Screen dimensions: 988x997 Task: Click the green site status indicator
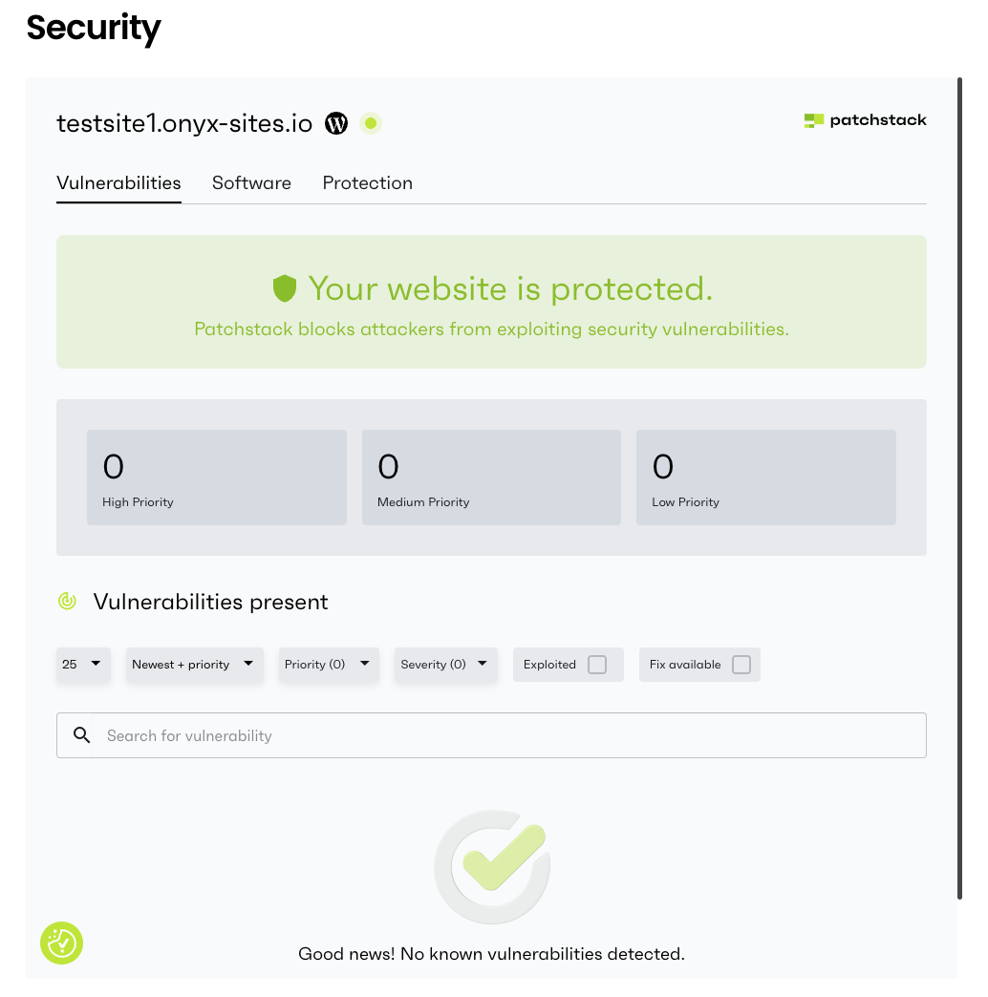[x=371, y=123]
